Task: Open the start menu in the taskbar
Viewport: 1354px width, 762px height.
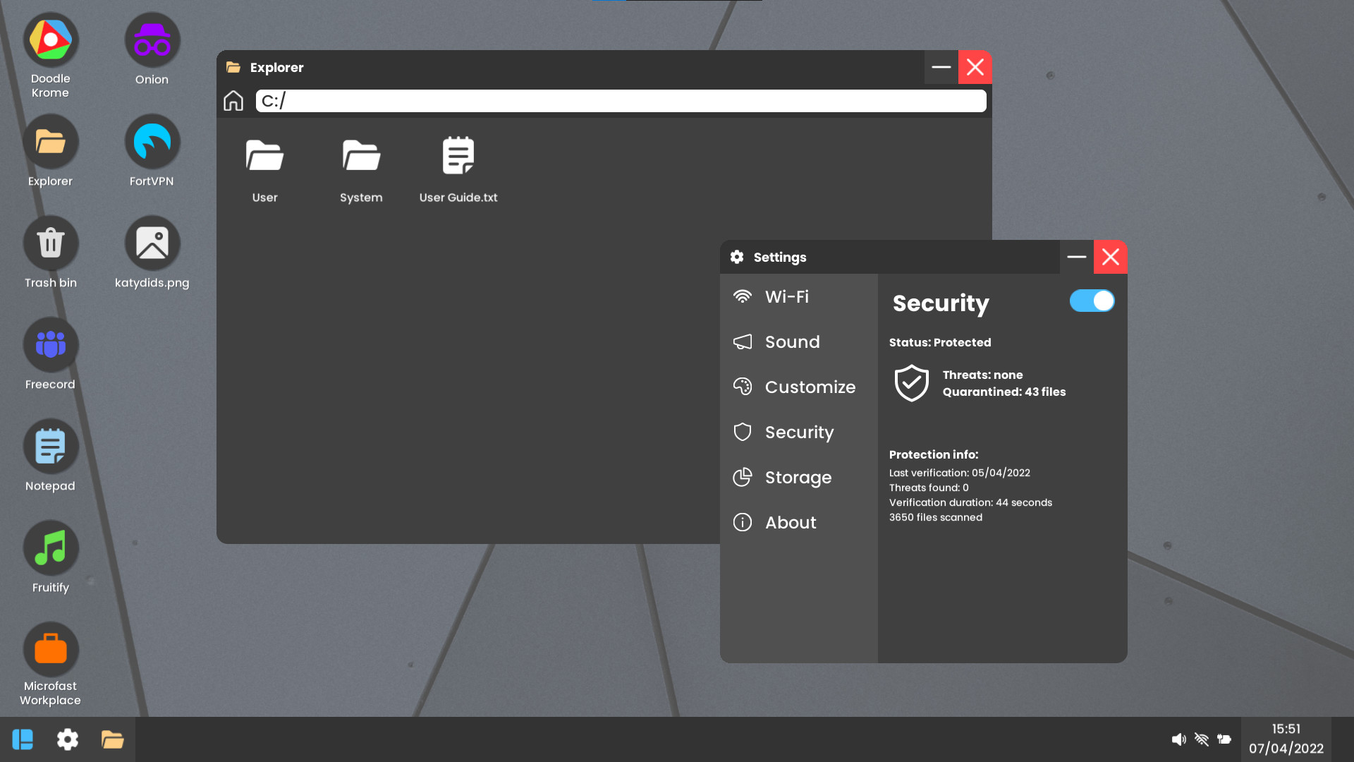Action: pos(23,739)
